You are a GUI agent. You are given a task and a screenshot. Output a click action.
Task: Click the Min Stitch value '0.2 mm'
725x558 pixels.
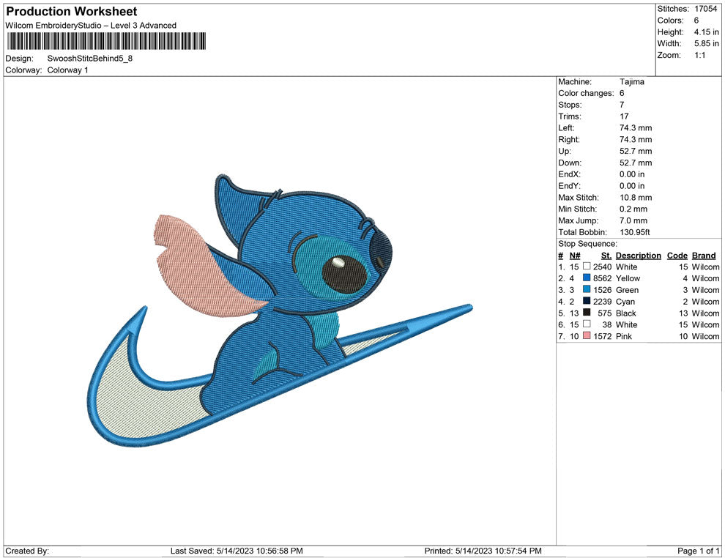(633, 209)
